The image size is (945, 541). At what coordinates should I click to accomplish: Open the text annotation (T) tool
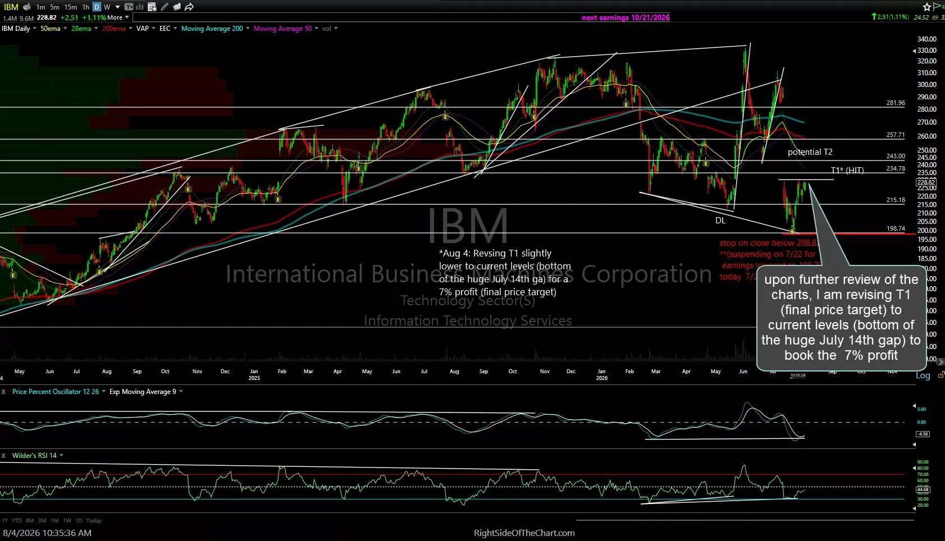(129, 7)
